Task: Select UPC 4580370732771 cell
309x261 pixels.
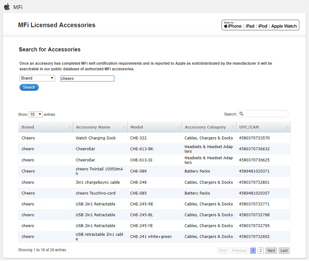Action: pos(254,204)
